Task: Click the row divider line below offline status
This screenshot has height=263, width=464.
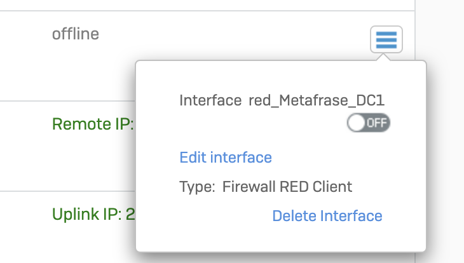Action: tap(67, 101)
